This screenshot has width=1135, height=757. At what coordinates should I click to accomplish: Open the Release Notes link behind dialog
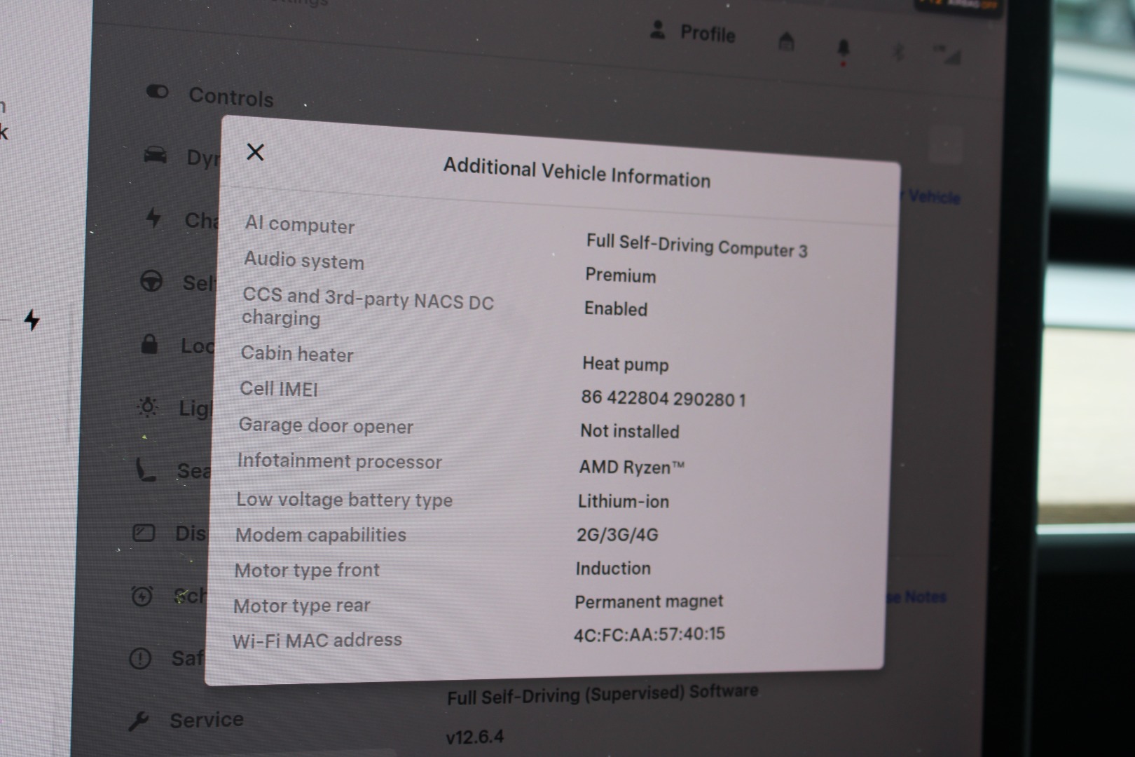point(916,597)
